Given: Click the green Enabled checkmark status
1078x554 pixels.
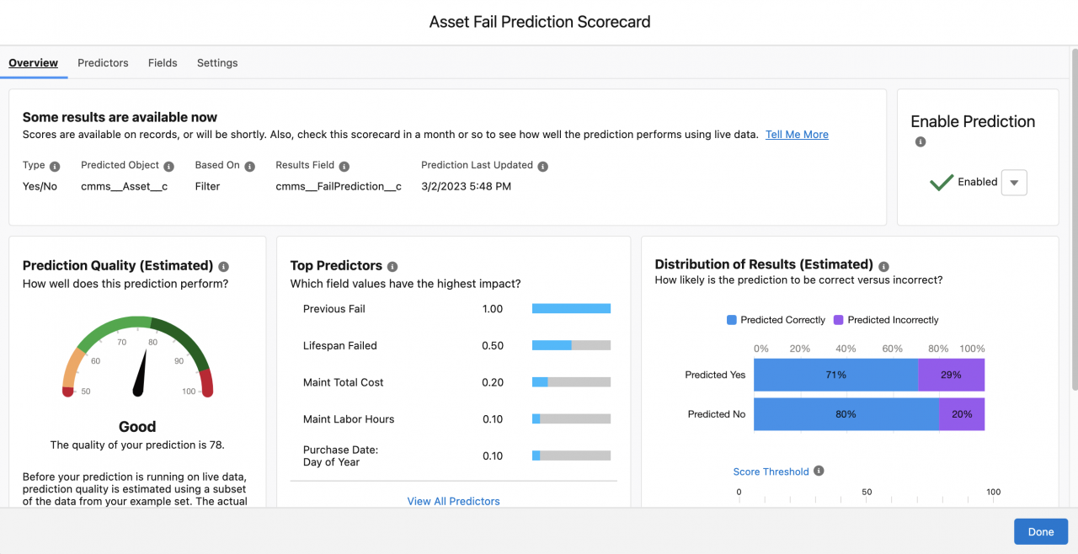Looking at the screenshot, I should point(942,182).
